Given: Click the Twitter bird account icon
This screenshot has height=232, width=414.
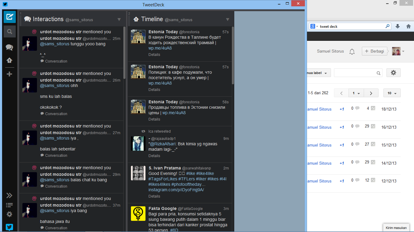Looking at the screenshot, I should (9, 227).
